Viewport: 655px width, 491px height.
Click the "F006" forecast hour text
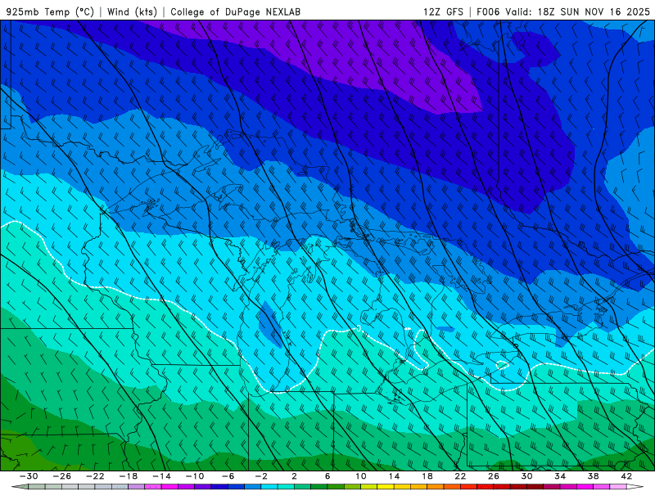[488, 11]
